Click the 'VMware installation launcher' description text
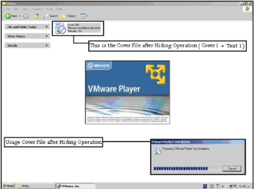256x189 pixels. tap(84, 28)
